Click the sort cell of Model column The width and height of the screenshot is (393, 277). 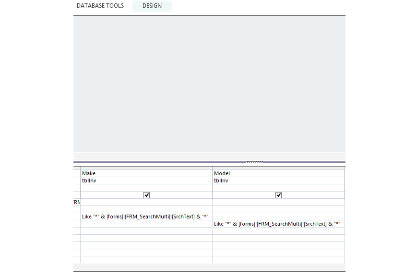(278, 188)
